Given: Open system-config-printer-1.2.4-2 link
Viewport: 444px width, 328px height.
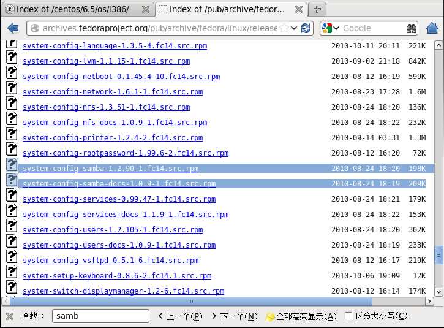Looking at the screenshot, I should pyautogui.click(x=113, y=138).
